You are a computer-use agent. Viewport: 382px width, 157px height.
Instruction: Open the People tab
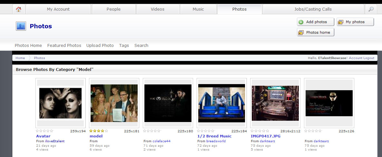click(x=113, y=9)
